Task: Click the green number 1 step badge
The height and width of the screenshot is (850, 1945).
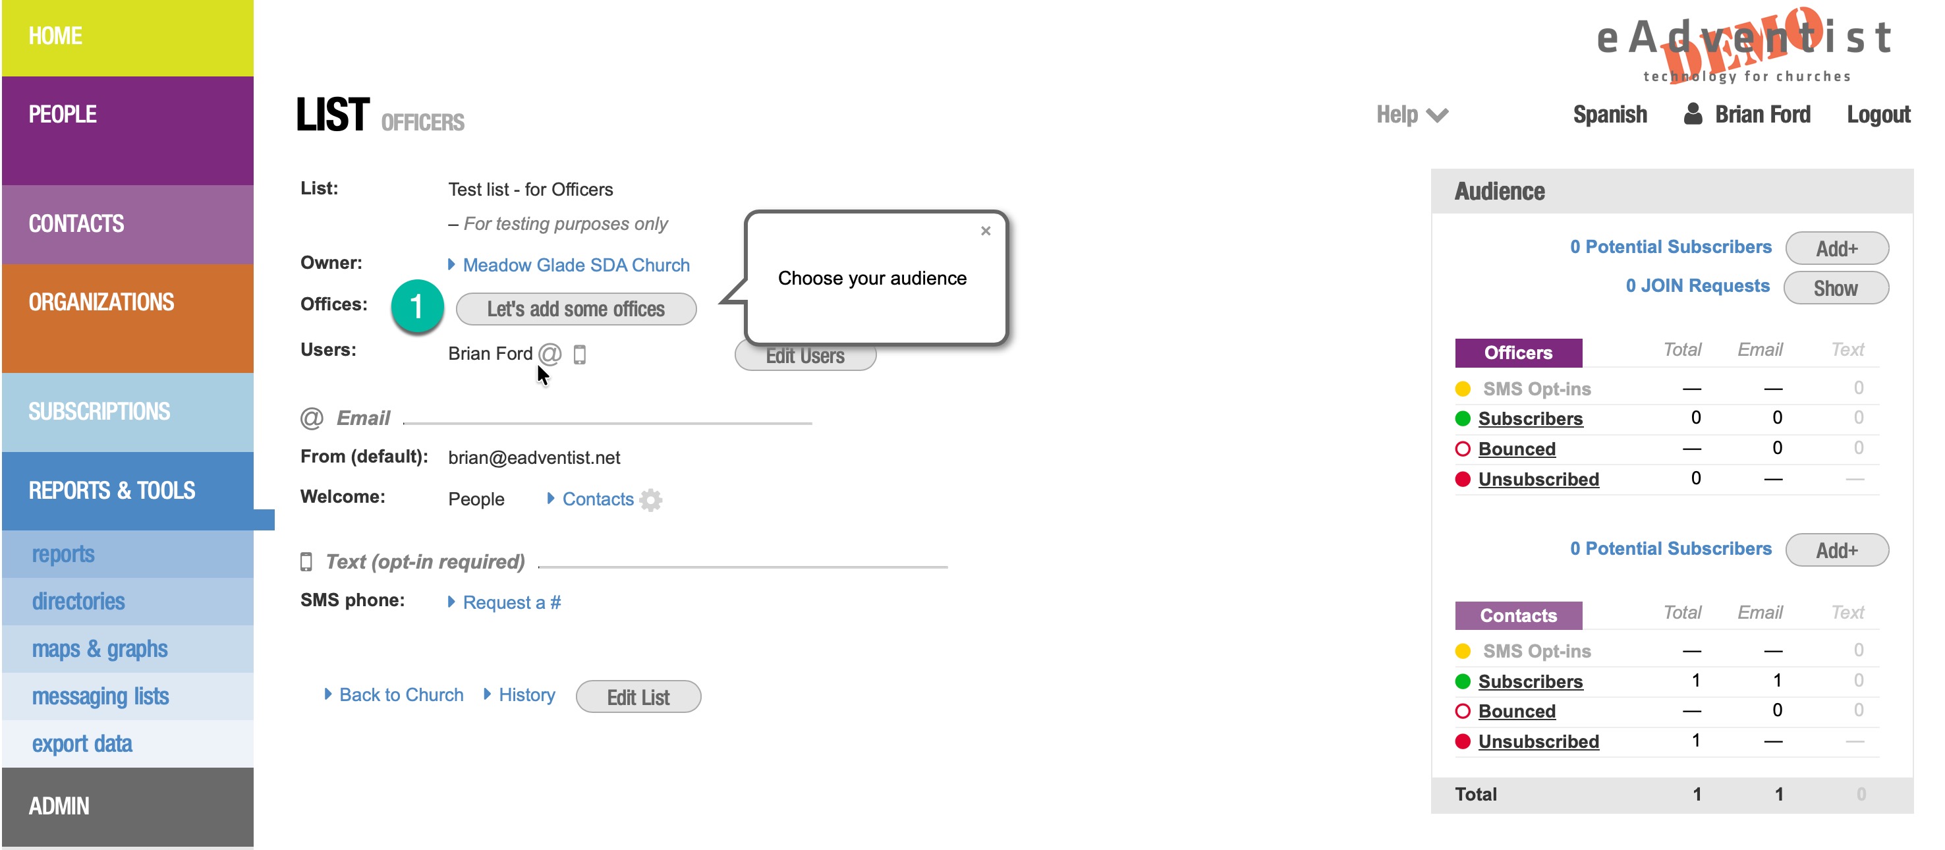Action: click(x=417, y=306)
